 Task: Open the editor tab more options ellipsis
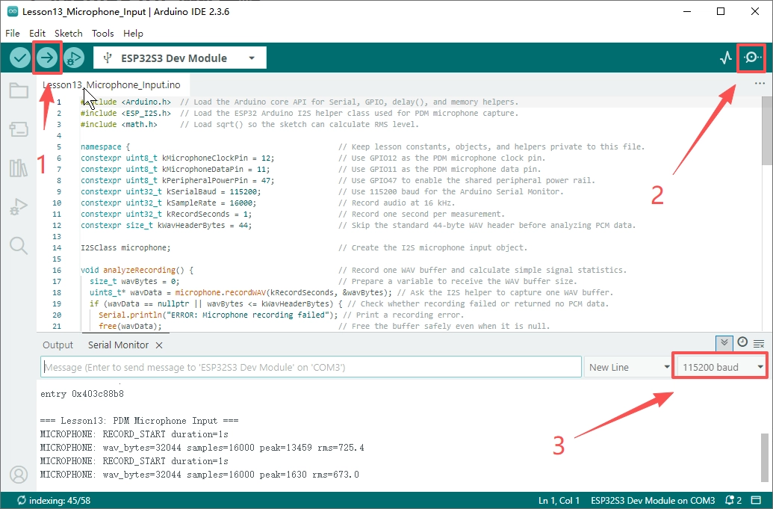[x=760, y=84]
